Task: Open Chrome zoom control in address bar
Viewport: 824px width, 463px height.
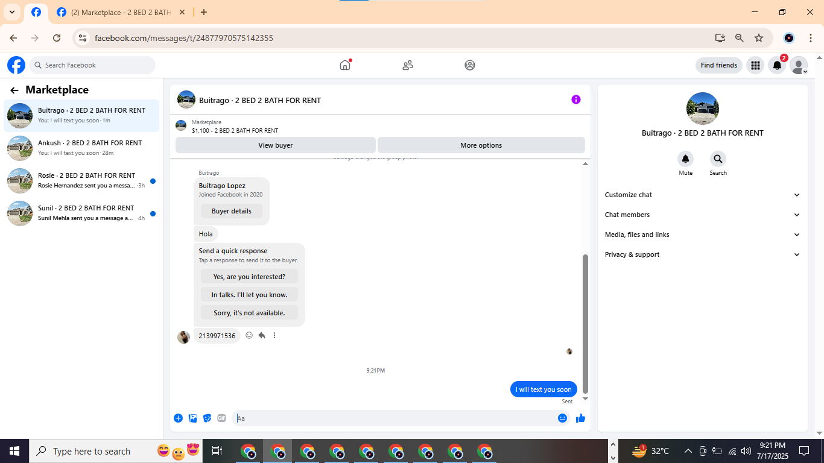Action: [x=740, y=38]
